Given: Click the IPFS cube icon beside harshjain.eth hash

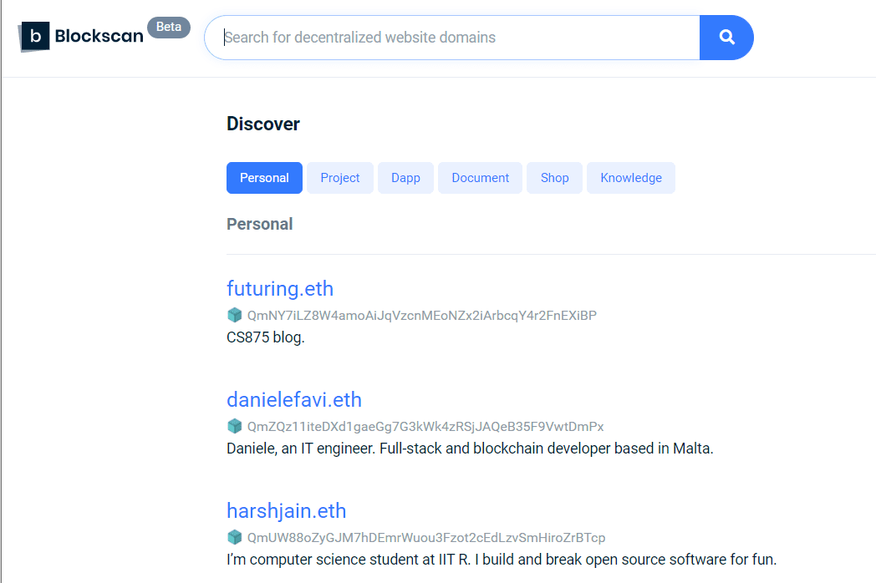Looking at the screenshot, I should click(235, 537).
